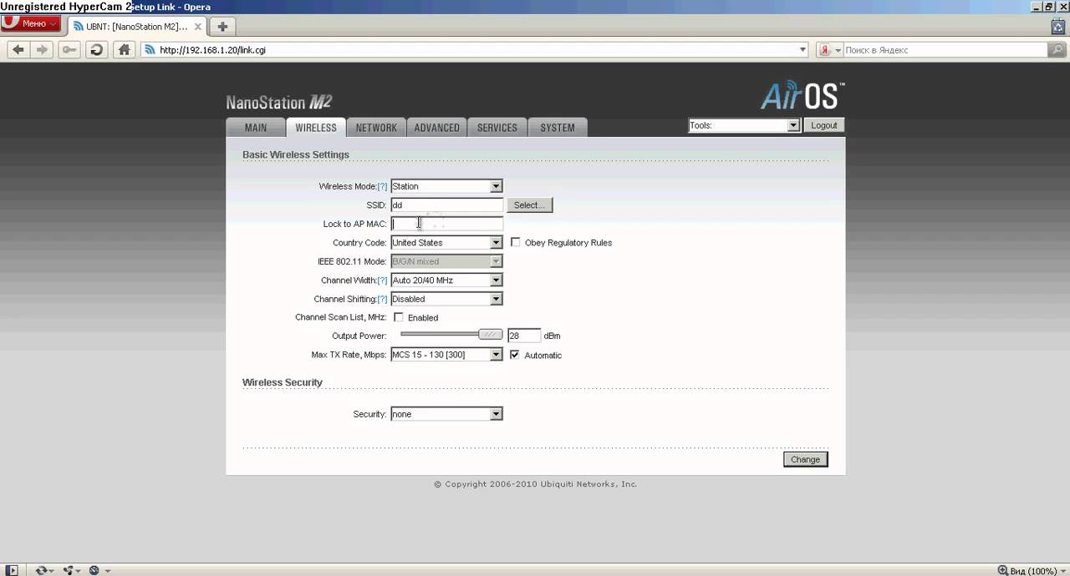Open the Max TX Rate dropdown
The image size is (1070, 576).
tap(446, 355)
